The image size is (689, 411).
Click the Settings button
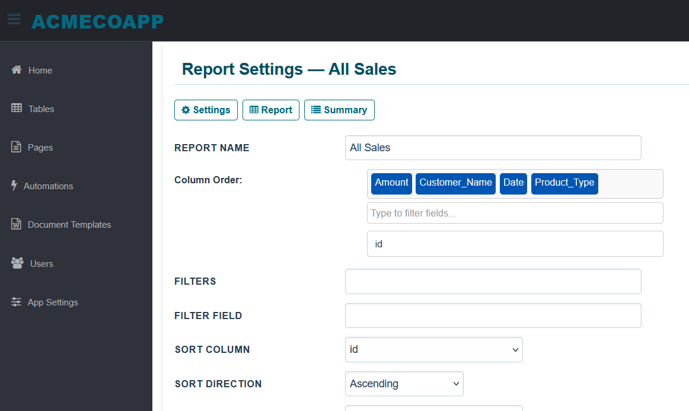[206, 110]
